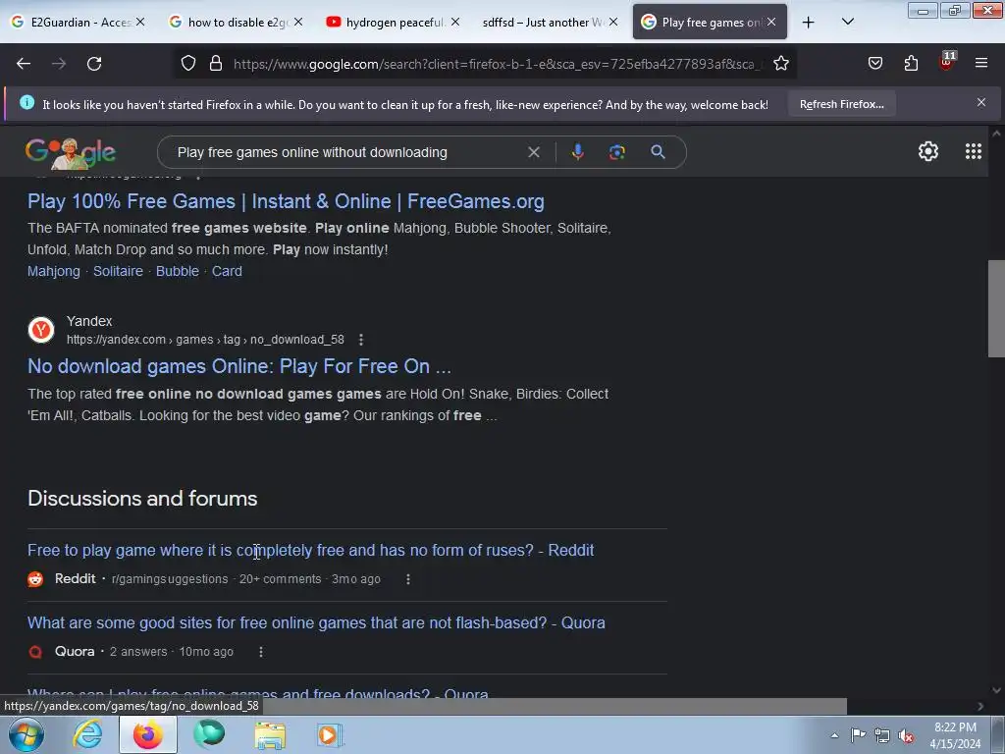Open Yandex No download games result

pyautogui.click(x=239, y=366)
